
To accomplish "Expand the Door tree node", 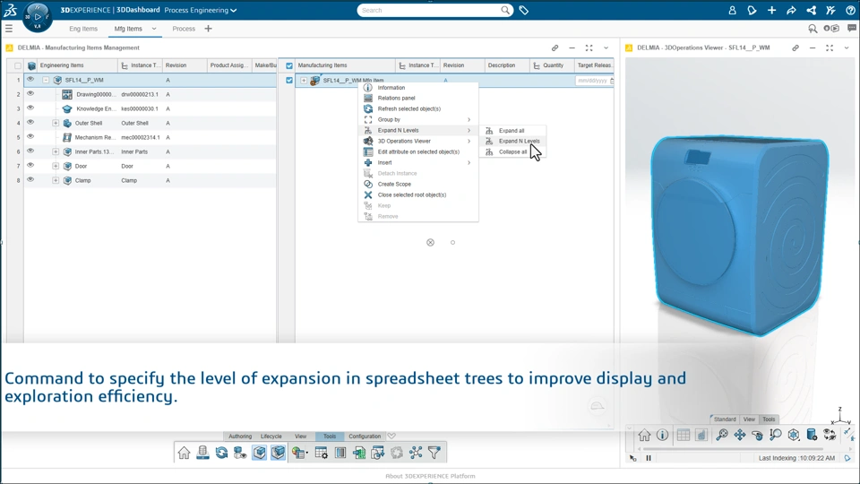I will (x=56, y=166).
